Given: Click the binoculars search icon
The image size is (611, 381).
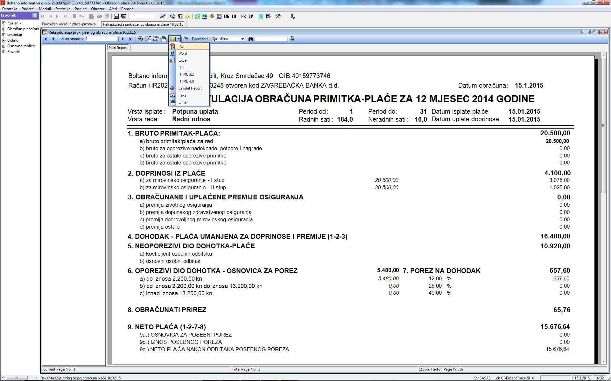Looking at the screenshot, I should [x=251, y=39].
